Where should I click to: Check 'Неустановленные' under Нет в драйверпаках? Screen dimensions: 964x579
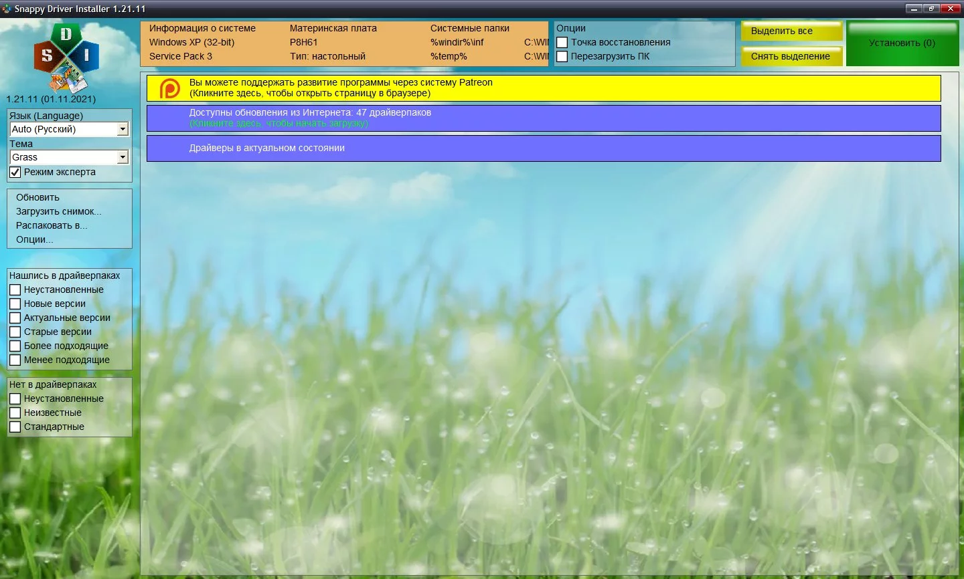[x=15, y=399]
